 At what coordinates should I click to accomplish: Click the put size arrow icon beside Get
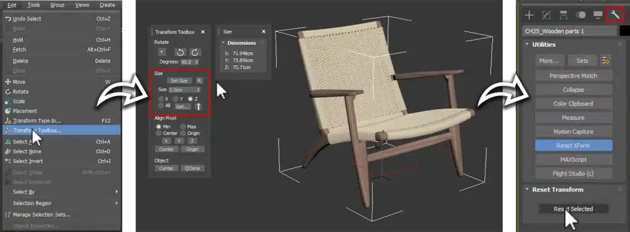199,106
